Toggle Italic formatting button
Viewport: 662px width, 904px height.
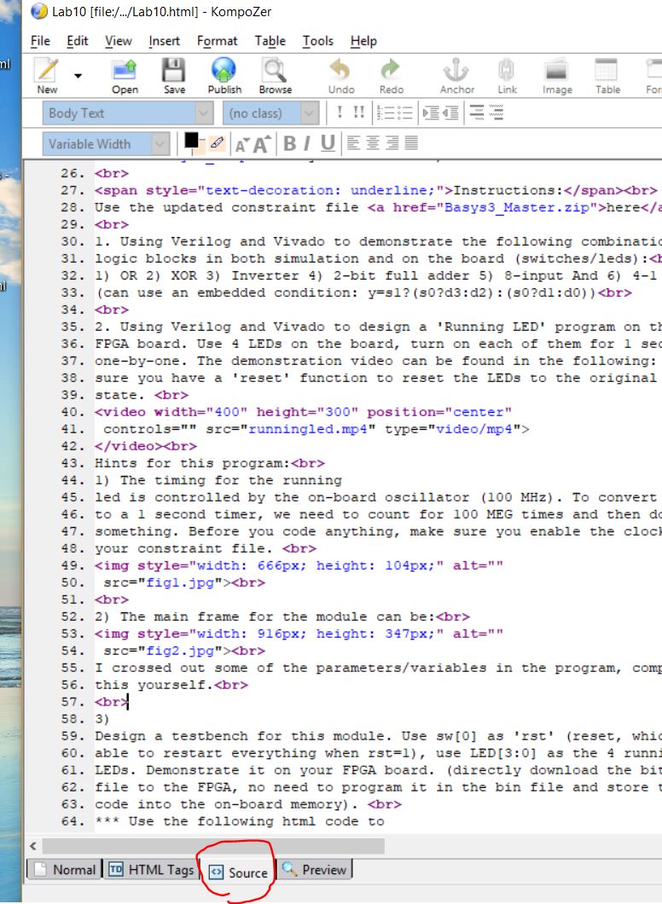306,143
